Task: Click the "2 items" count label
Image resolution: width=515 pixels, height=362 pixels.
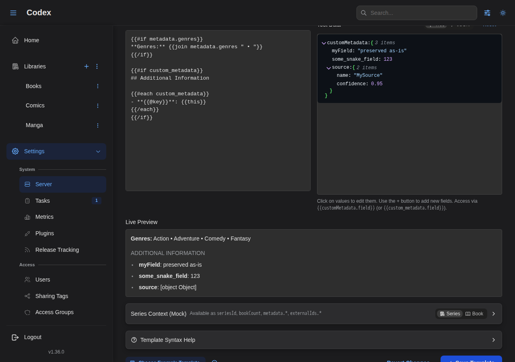Action: tap(367, 68)
